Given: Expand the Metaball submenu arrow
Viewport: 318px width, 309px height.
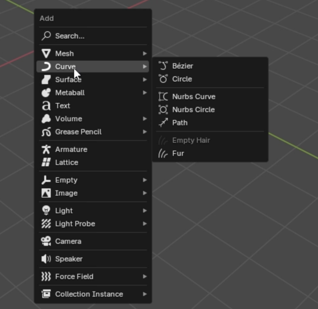Looking at the screenshot, I should pyautogui.click(x=145, y=93).
